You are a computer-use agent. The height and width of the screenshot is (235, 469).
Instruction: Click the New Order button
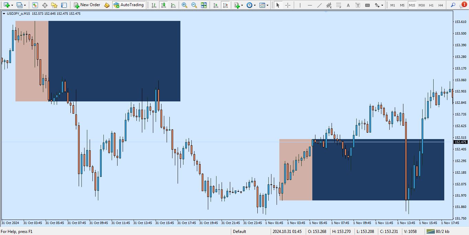pyautogui.click(x=87, y=5)
